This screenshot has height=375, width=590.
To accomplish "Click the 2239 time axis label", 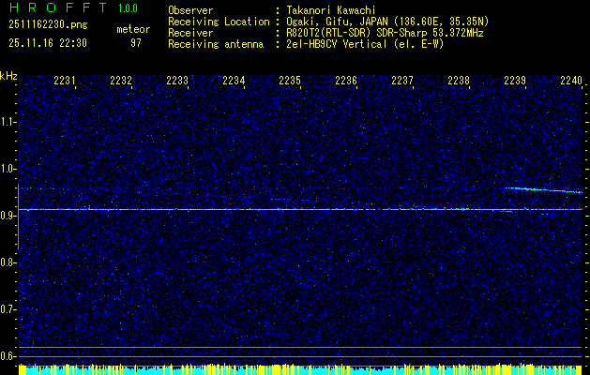I will tap(515, 80).
